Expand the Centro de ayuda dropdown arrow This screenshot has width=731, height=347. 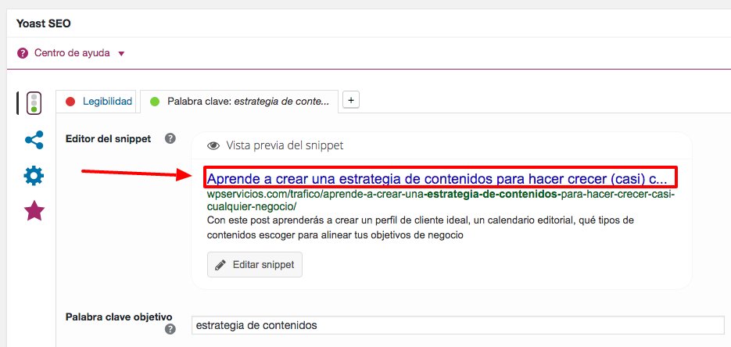[x=121, y=54]
